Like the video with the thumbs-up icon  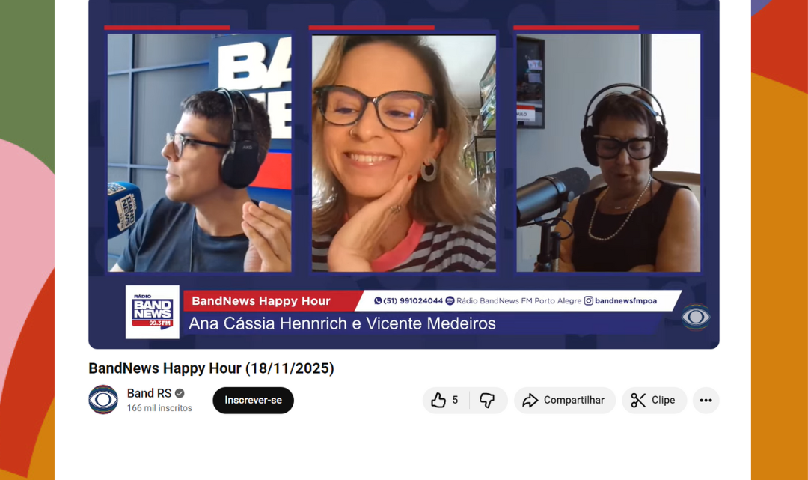tap(439, 400)
